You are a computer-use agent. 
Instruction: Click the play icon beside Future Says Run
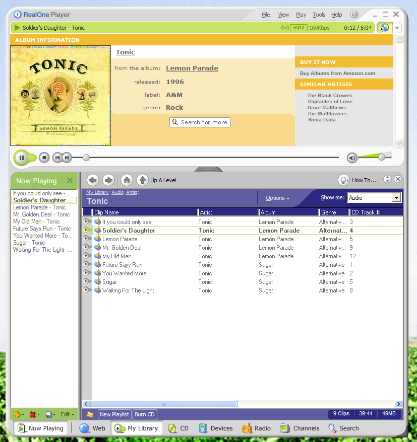(86, 264)
